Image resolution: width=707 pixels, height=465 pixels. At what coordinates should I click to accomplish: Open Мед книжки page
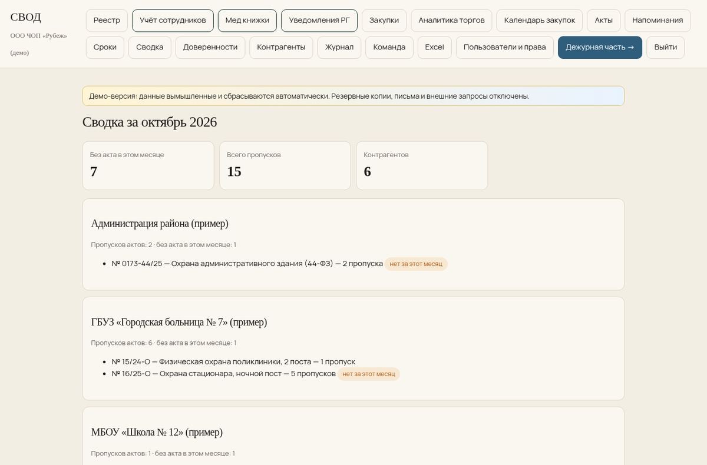coord(247,20)
